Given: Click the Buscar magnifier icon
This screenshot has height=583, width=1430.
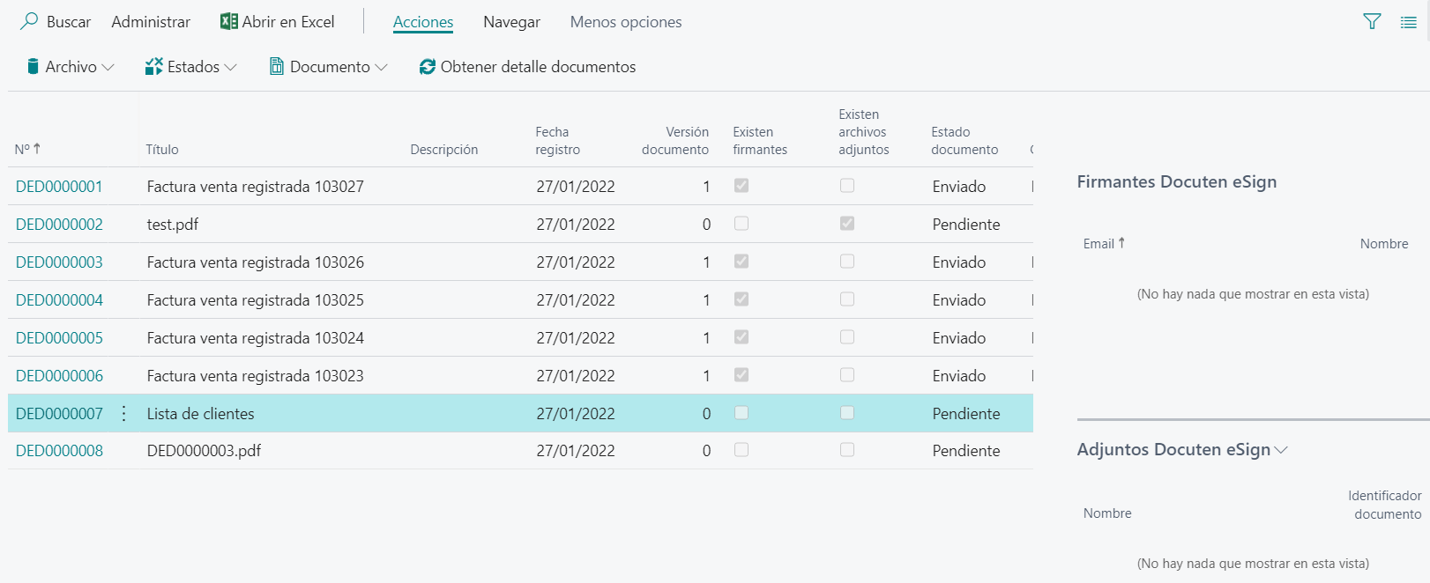Looking at the screenshot, I should pyautogui.click(x=29, y=21).
